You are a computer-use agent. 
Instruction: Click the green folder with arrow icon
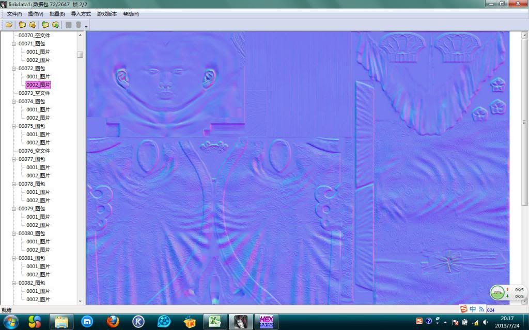[x=55, y=25]
